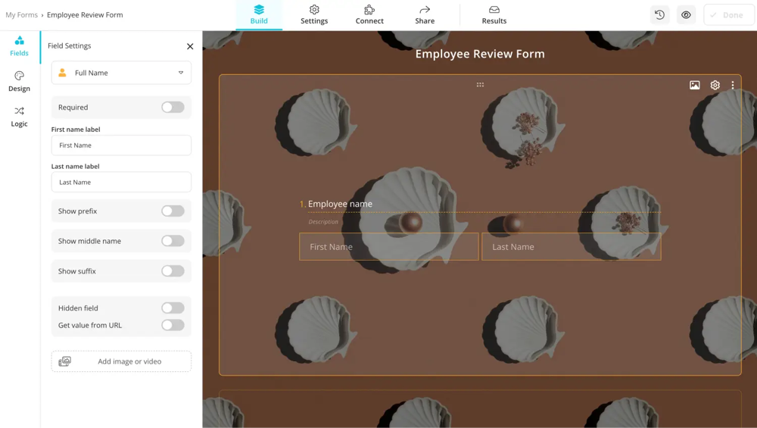
Task: Open field settings gear icon
Action: (x=715, y=86)
